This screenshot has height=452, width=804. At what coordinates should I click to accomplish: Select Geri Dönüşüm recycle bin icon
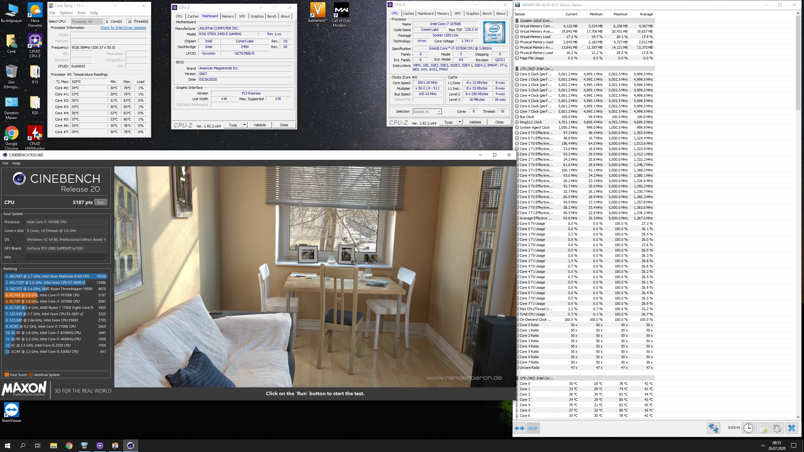click(12, 77)
